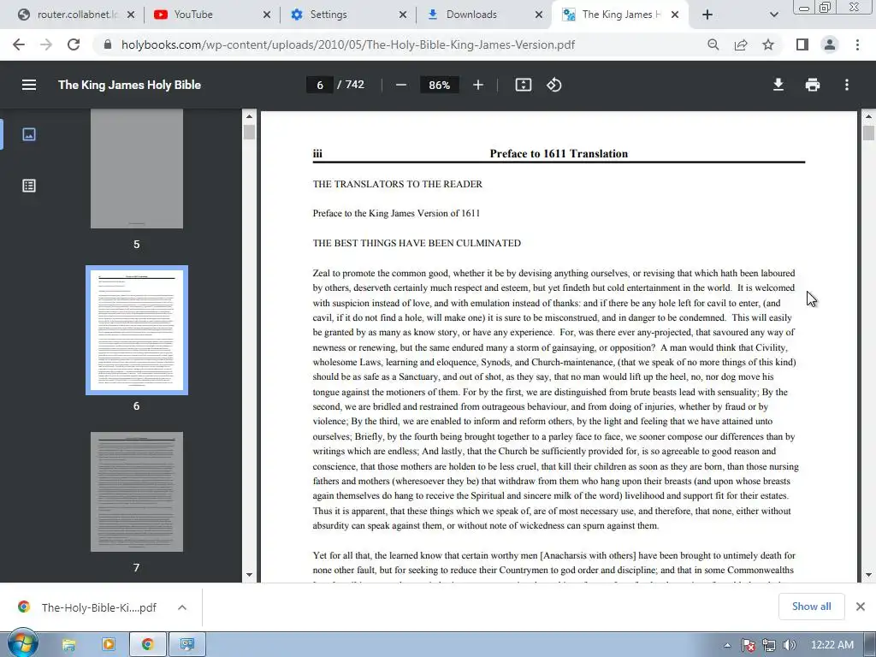Image resolution: width=876 pixels, height=657 pixels.
Task: Share this page icon
Action: [741, 44]
